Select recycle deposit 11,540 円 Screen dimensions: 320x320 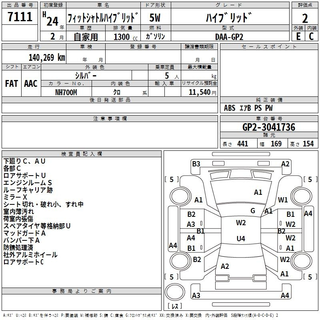click(202, 92)
